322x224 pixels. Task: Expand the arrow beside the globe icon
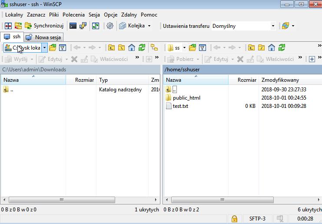[x=293, y=26]
